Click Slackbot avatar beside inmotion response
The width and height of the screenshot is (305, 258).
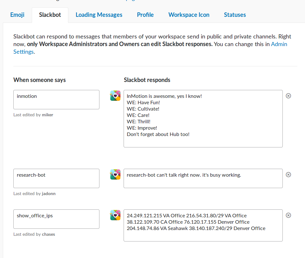(115, 96)
